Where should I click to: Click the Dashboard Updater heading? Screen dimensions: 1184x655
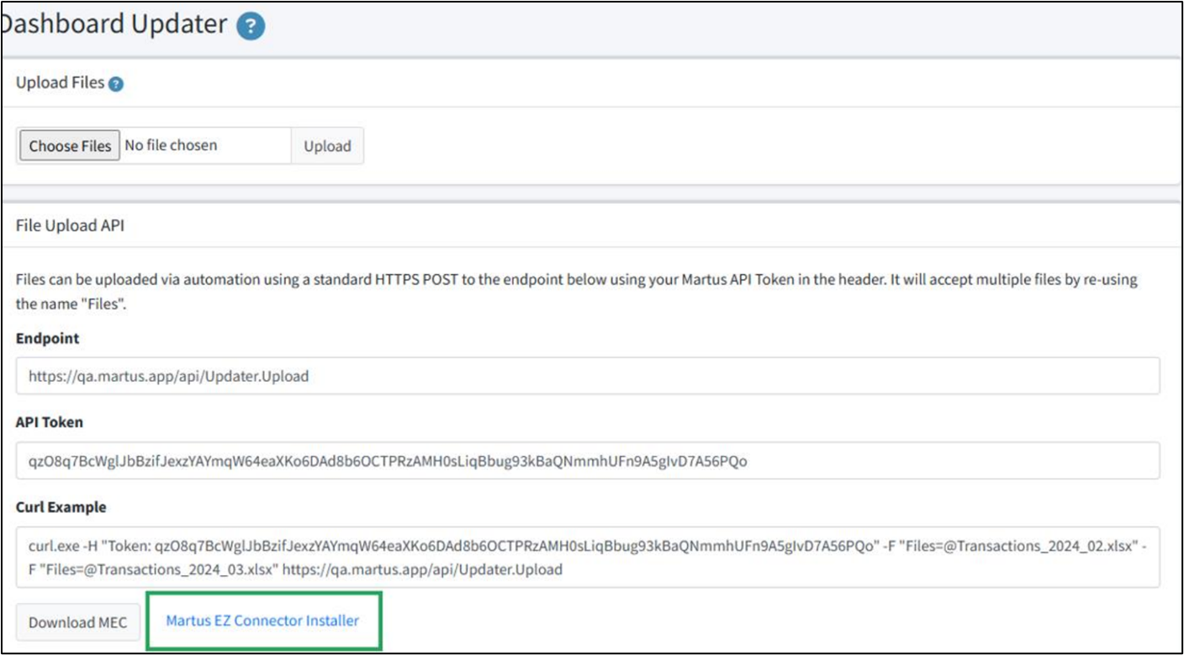click(115, 24)
